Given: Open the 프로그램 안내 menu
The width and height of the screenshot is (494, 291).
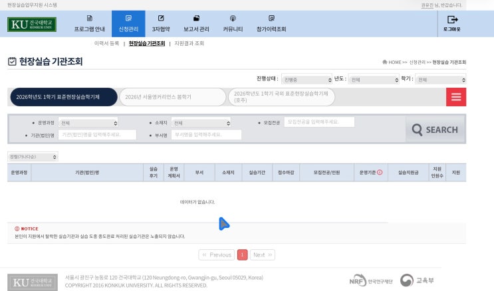Looking at the screenshot, I should coord(90,24).
